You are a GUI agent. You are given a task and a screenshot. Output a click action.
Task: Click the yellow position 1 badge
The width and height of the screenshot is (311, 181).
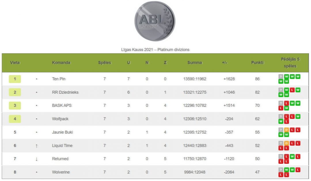[15, 79]
